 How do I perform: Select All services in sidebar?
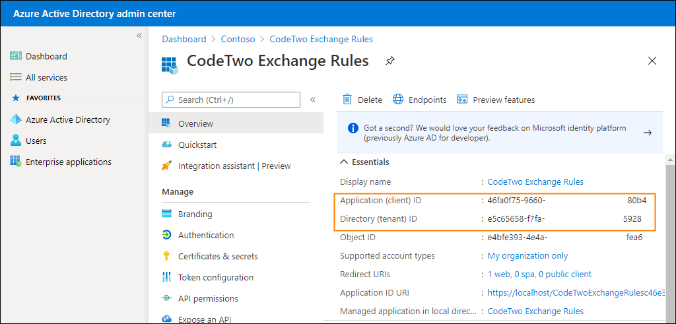[x=47, y=78]
